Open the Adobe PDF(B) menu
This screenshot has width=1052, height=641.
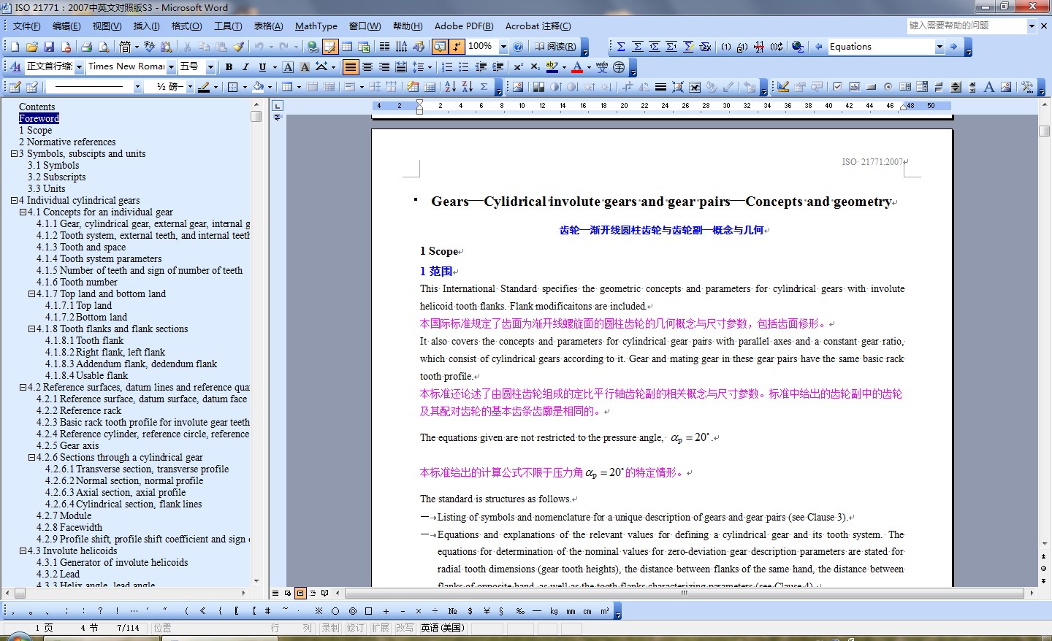[x=464, y=26]
